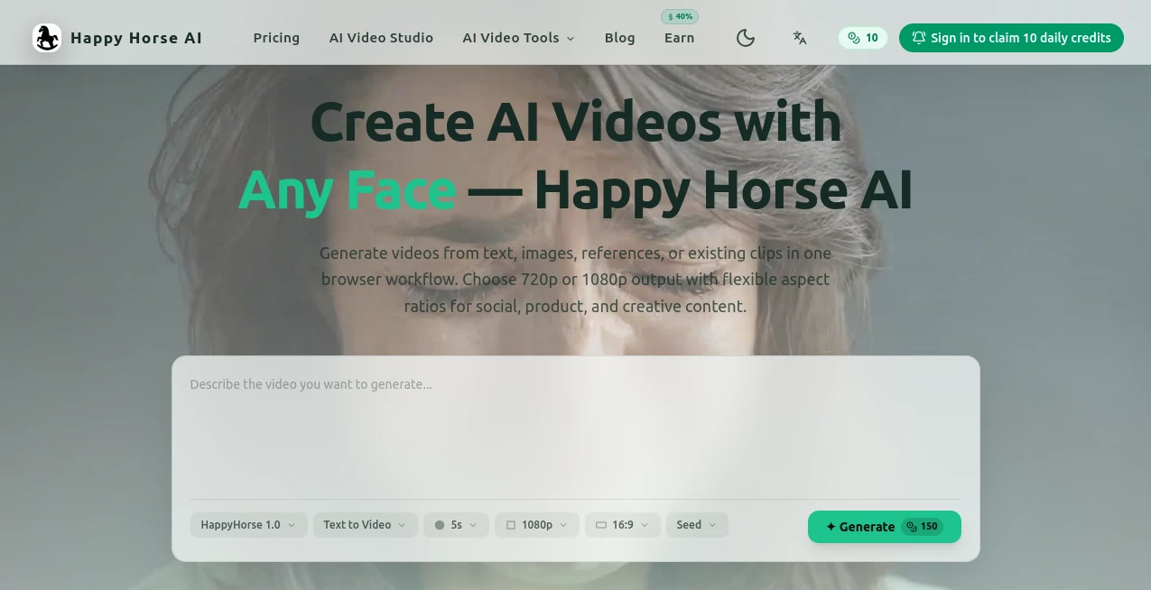Open the HappyHorse 1.0 model dropdown
Screen dimensions: 1151x590
click(248, 525)
